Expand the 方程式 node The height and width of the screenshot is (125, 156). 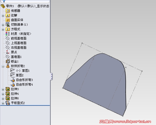3,29
